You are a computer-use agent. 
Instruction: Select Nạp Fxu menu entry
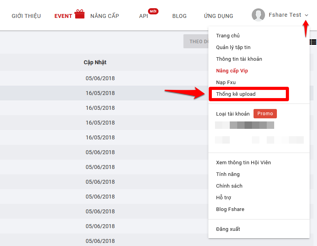(x=226, y=83)
